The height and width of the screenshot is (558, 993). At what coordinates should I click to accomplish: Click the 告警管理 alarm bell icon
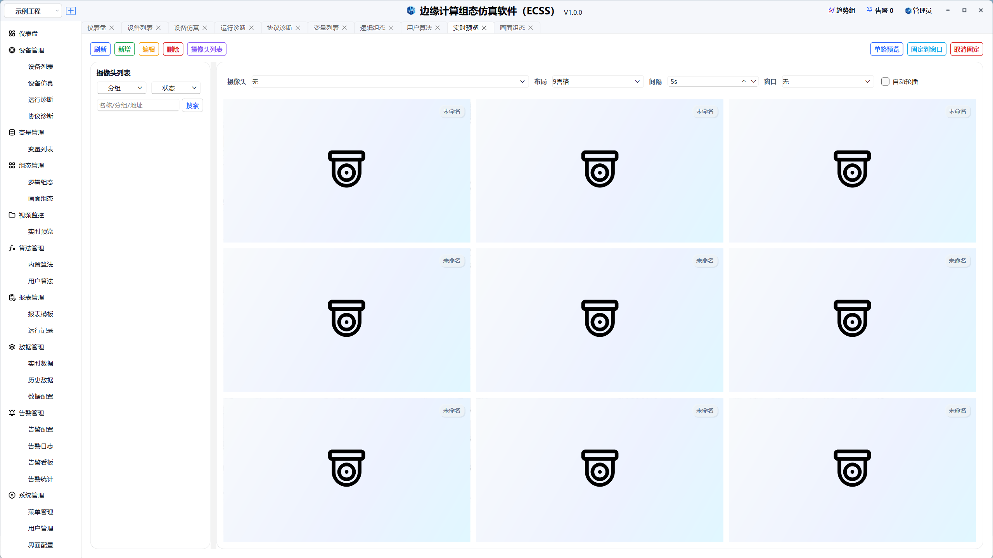(x=12, y=413)
